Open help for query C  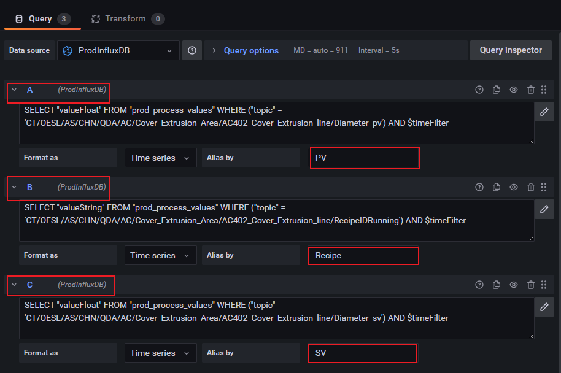(479, 285)
